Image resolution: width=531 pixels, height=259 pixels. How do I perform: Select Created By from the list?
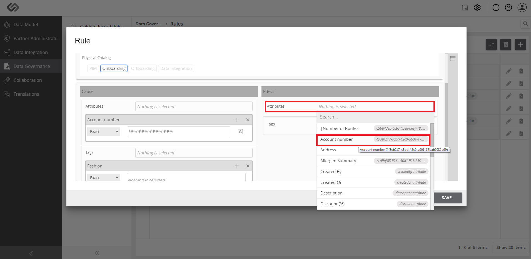click(374, 172)
